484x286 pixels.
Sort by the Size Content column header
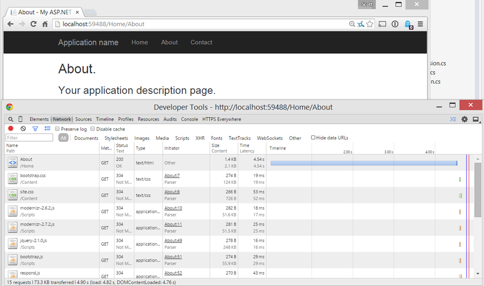coord(223,148)
